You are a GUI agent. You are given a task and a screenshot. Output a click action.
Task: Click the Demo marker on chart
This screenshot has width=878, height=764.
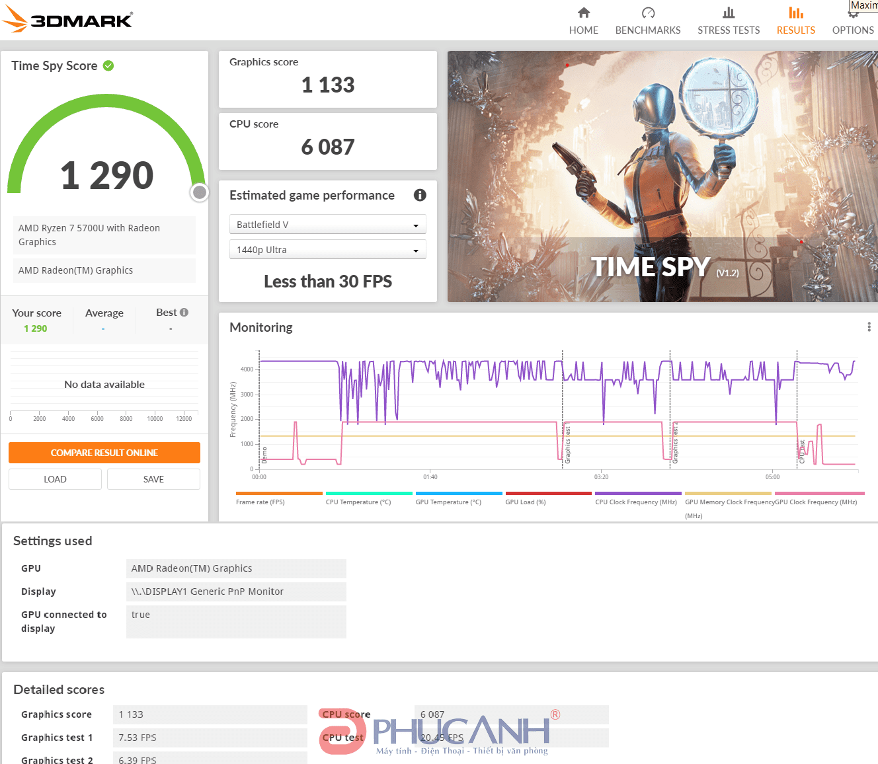pos(264,455)
